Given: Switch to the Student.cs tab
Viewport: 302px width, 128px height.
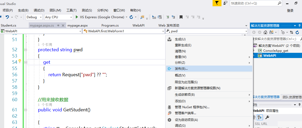Looking at the screenshot, I should tap(8, 25).
